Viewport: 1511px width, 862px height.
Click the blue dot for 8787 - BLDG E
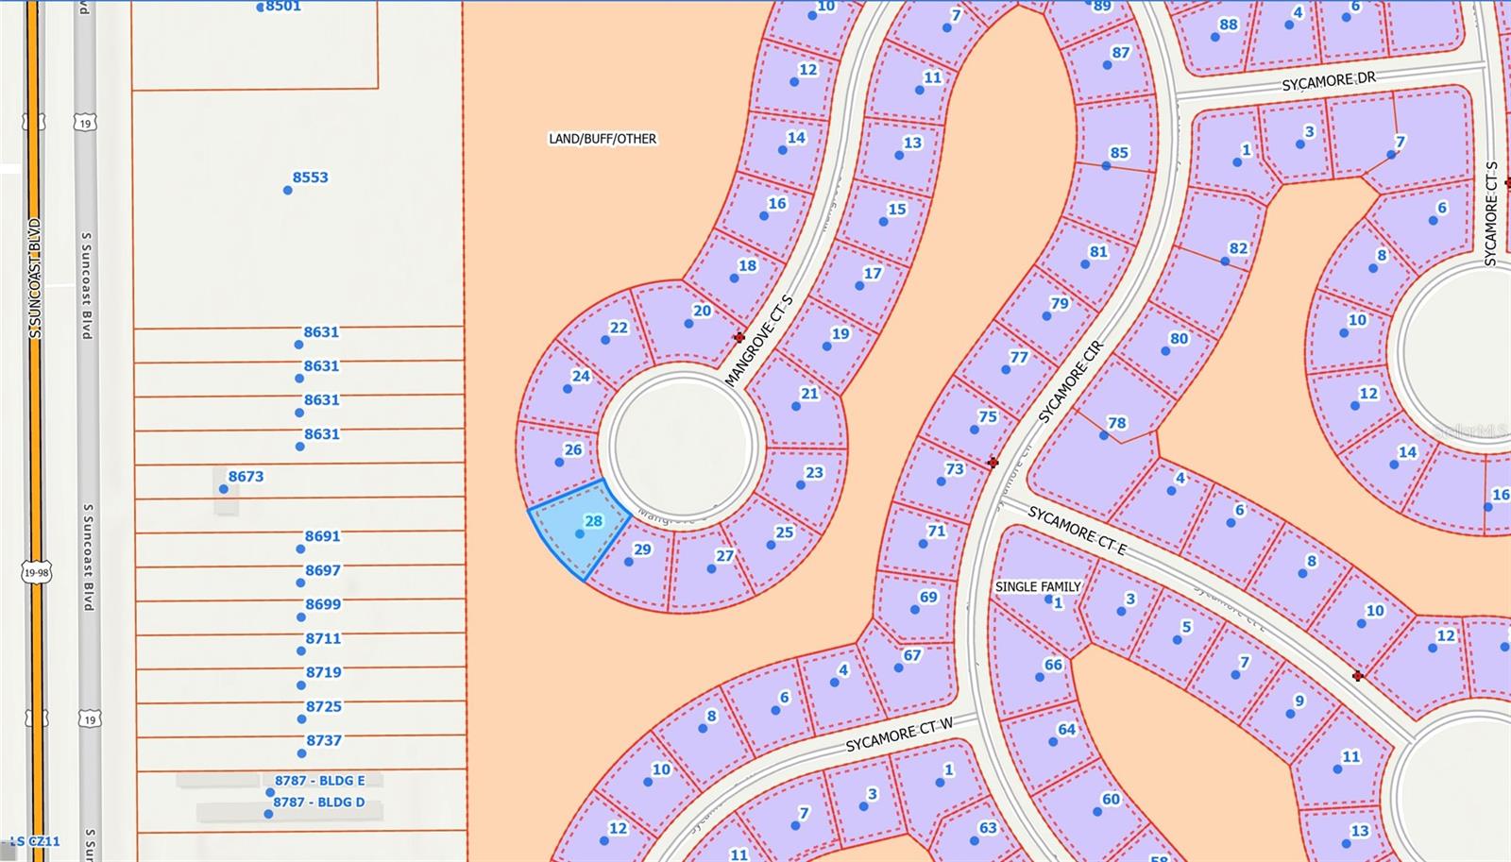(x=270, y=793)
